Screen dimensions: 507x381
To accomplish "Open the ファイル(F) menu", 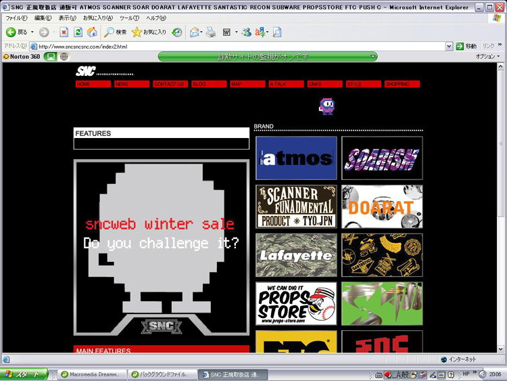I will [x=16, y=18].
